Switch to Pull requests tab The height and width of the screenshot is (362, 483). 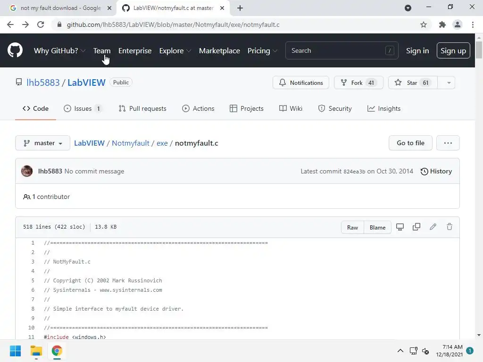coord(142,109)
